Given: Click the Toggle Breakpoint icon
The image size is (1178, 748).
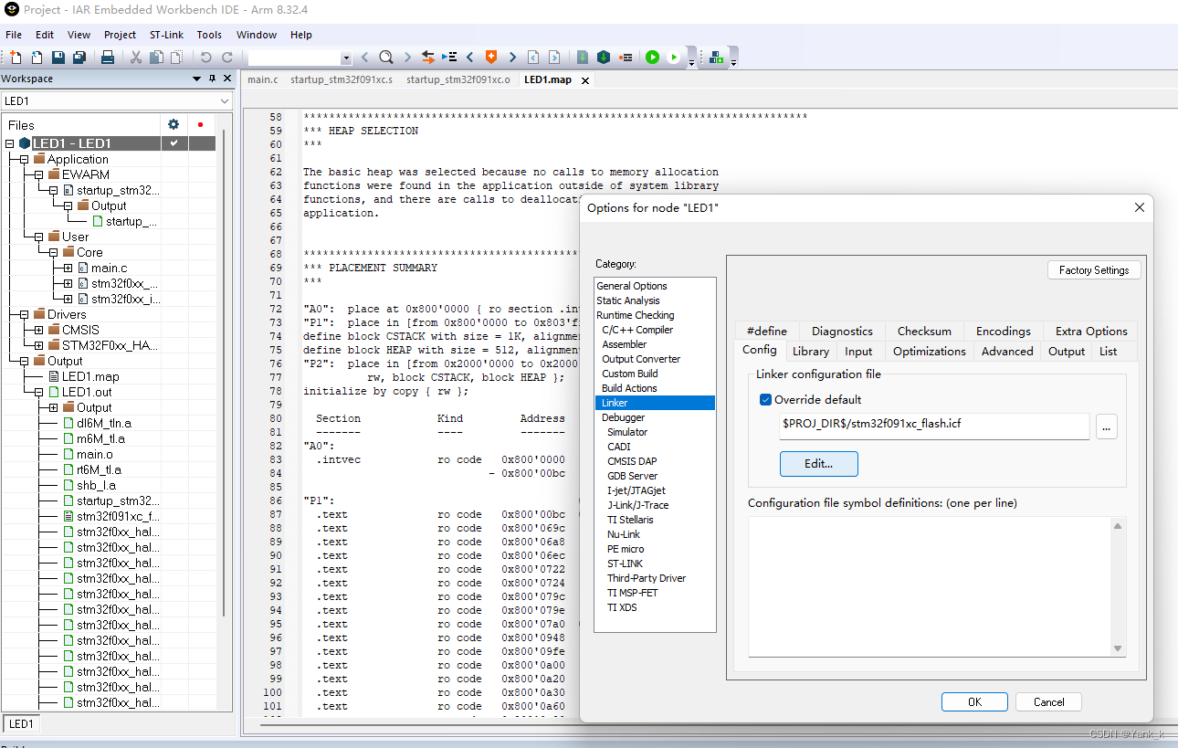Looking at the screenshot, I should click(x=626, y=58).
